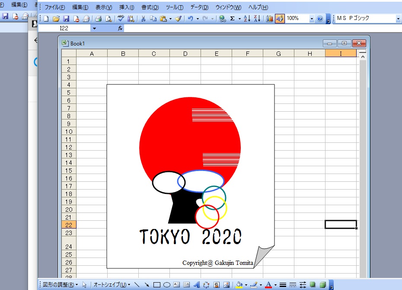
Task: Click the Save icon in standard toolbar
Action: click(x=66, y=19)
